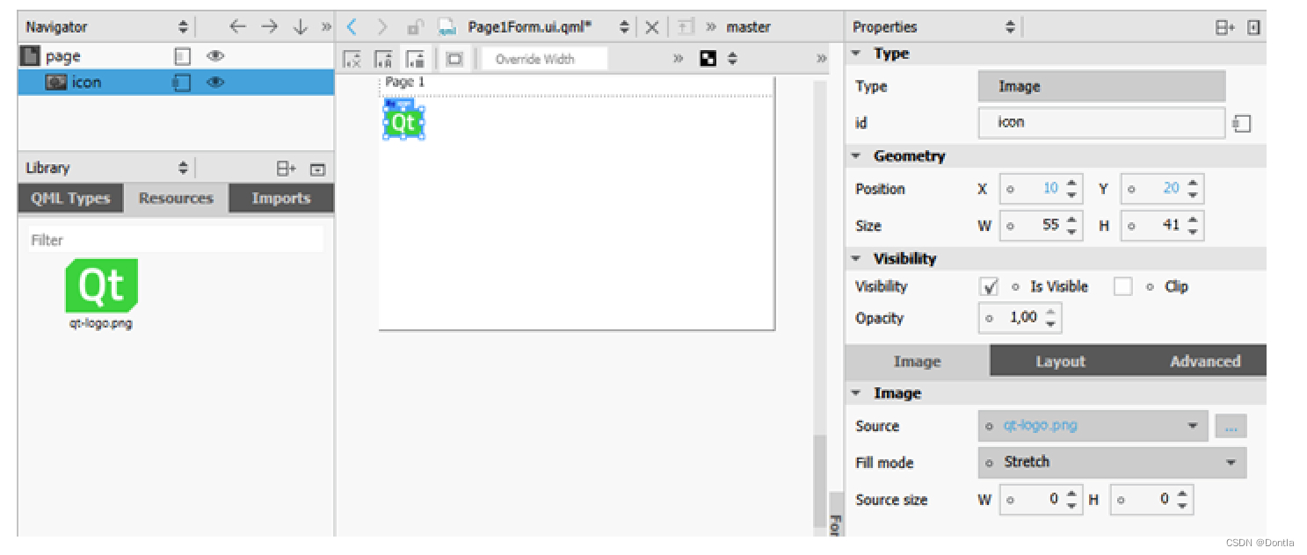Click the third form editor toolbar icon
This screenshot has width=1307, height=555.
[x=416, y=59]
